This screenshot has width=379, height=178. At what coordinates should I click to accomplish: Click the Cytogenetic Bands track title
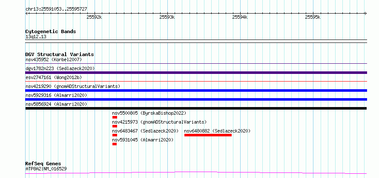[x=51, y=31]
